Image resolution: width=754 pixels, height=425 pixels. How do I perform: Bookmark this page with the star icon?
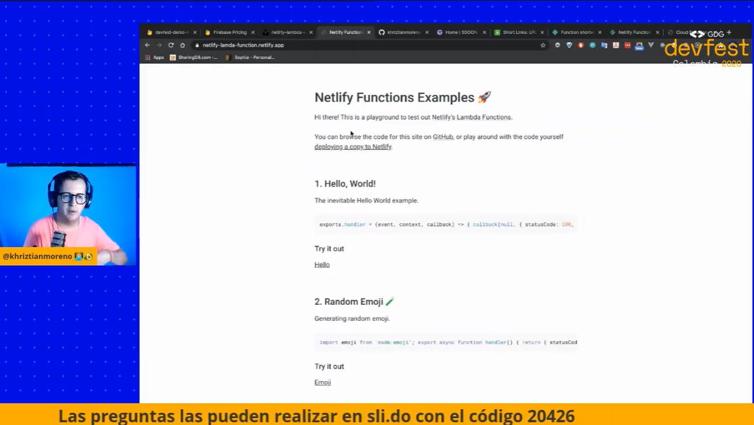(543, 45)
